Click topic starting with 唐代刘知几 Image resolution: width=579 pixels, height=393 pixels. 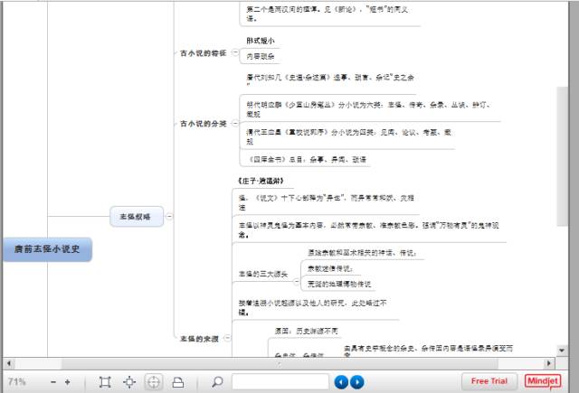click(x=330, y=80)
